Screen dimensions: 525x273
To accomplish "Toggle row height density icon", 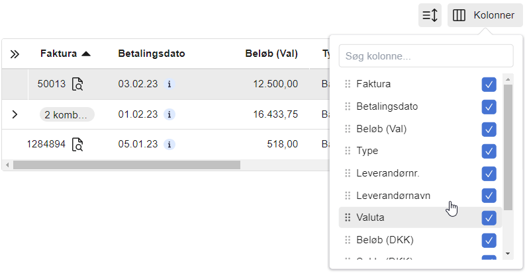I will pyautogui.click(x=430, y=15).
